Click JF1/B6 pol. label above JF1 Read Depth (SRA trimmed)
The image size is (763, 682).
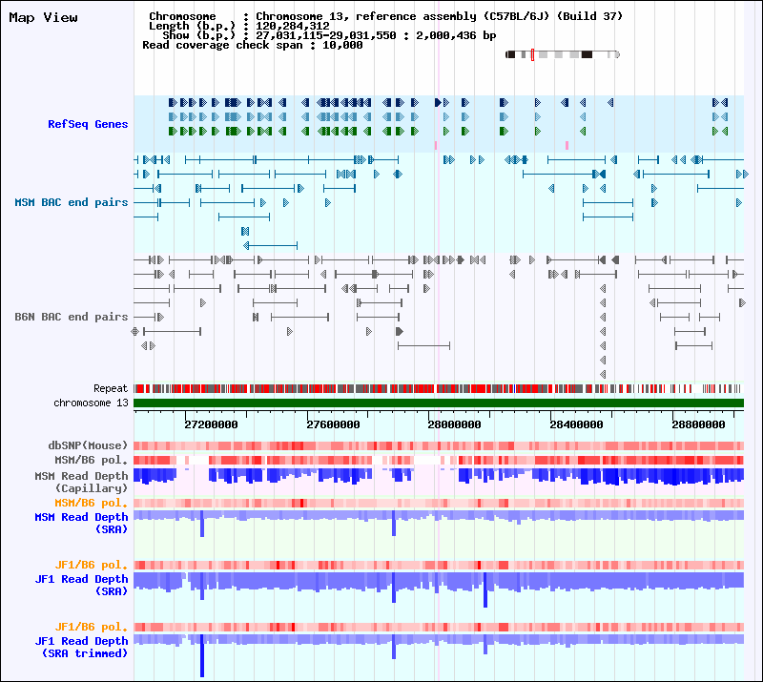click(x=91, y=627)
